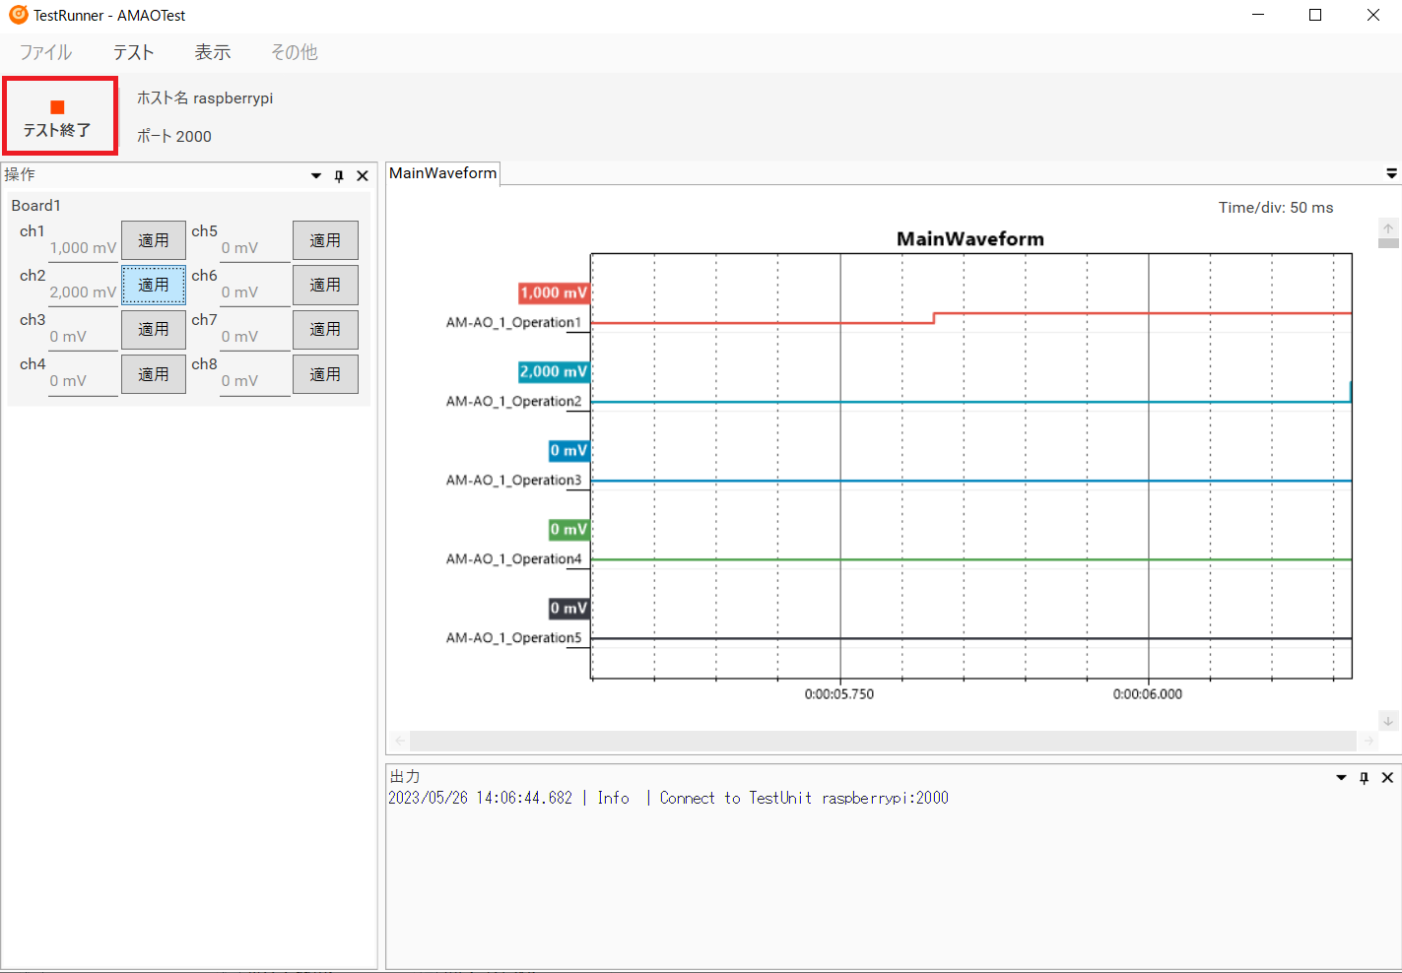Click the waveform scroll up arrow
This screenshot has width=1402, height=973.
pos(1388,228)
